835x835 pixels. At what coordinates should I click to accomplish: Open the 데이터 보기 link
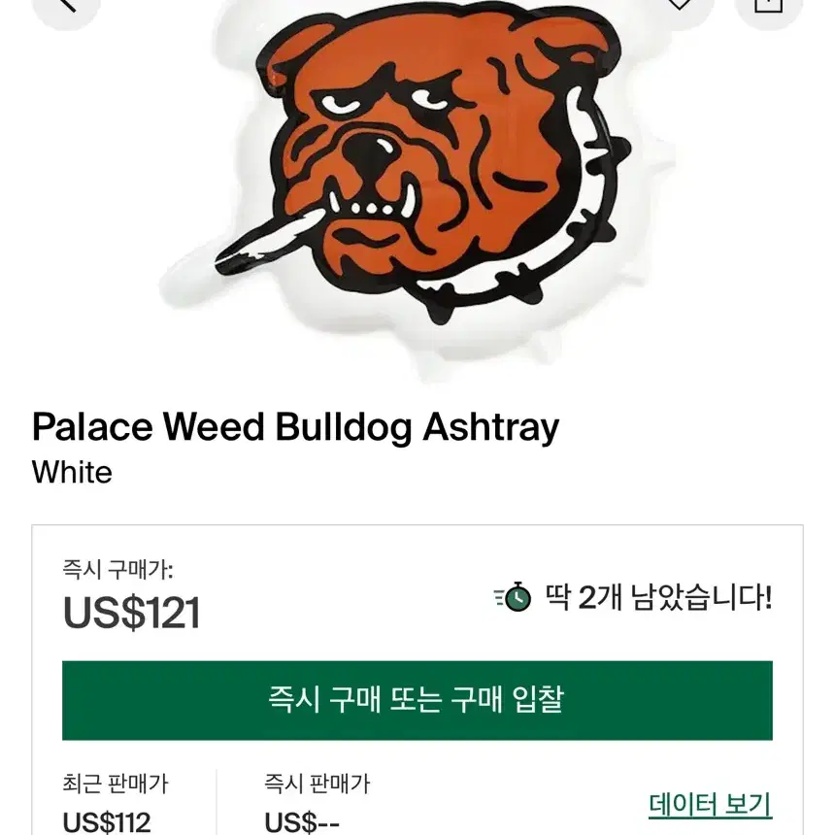(711, 805)
